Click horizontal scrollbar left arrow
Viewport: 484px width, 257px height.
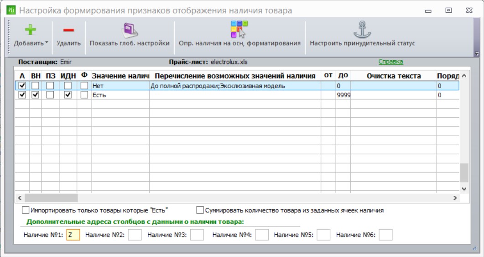[20, 198]
